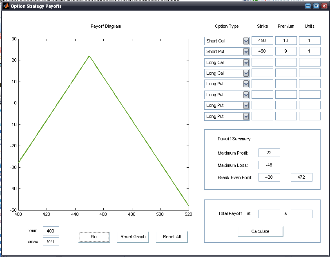Screen dimensions: 330x257
Task: Expand the last Long Put dropdown
Action: point(246,116)
